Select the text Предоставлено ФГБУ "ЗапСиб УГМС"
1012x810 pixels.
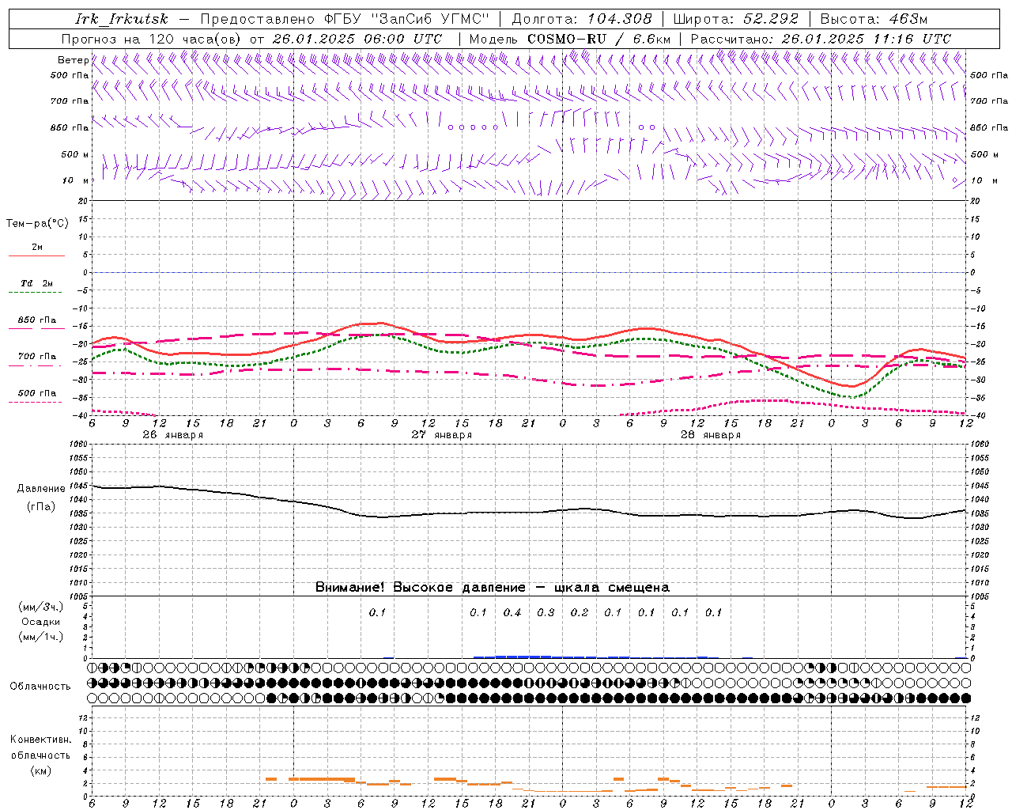pos(346,19)
